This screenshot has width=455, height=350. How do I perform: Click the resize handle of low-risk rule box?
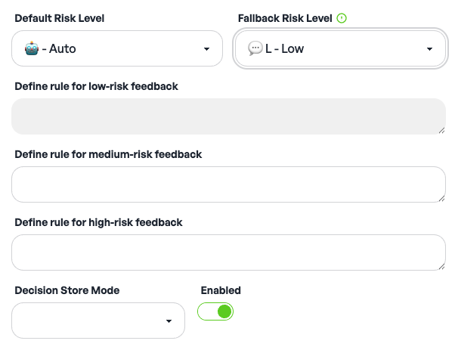click(x=441, y=130)
